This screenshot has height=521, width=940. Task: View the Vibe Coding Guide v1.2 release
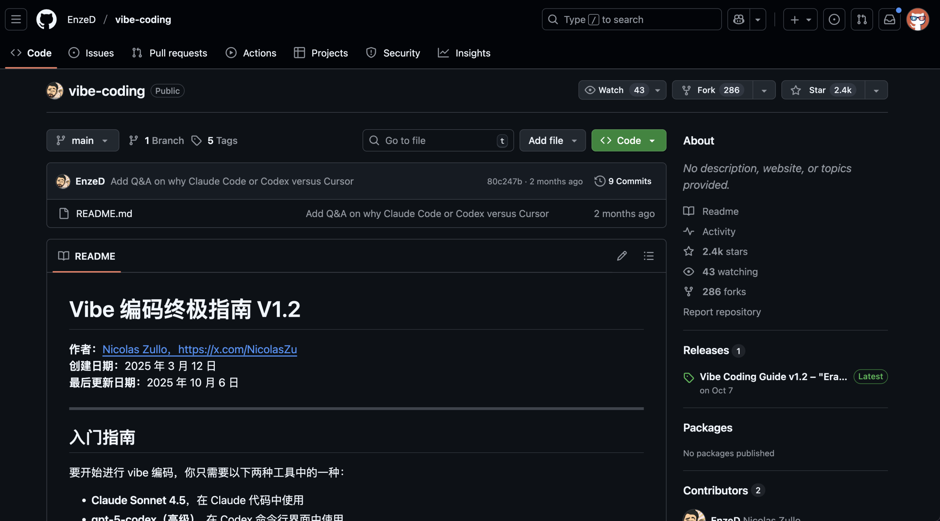coord(771,376)
